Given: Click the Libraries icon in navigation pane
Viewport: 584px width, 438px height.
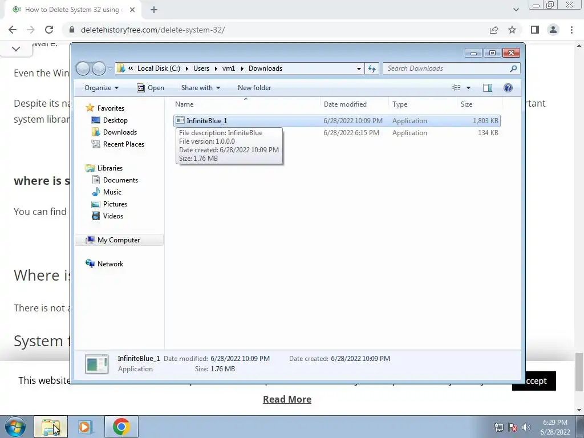Looking at the screenshot, I should 90,168.
